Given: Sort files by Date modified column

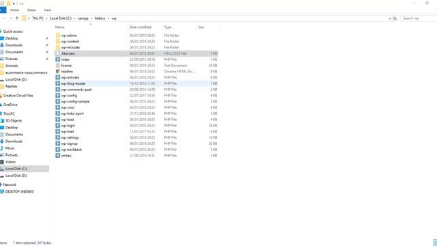Looking at the screenshot, I should 141,27.
